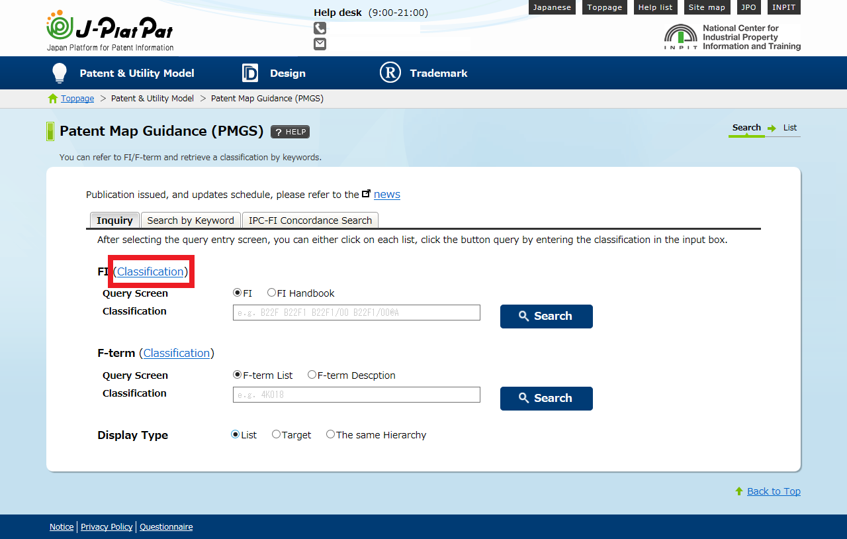This screenshot has width=847, height=539.
Task: Open the Trademark menu
Action: click(x=423, y=73)
